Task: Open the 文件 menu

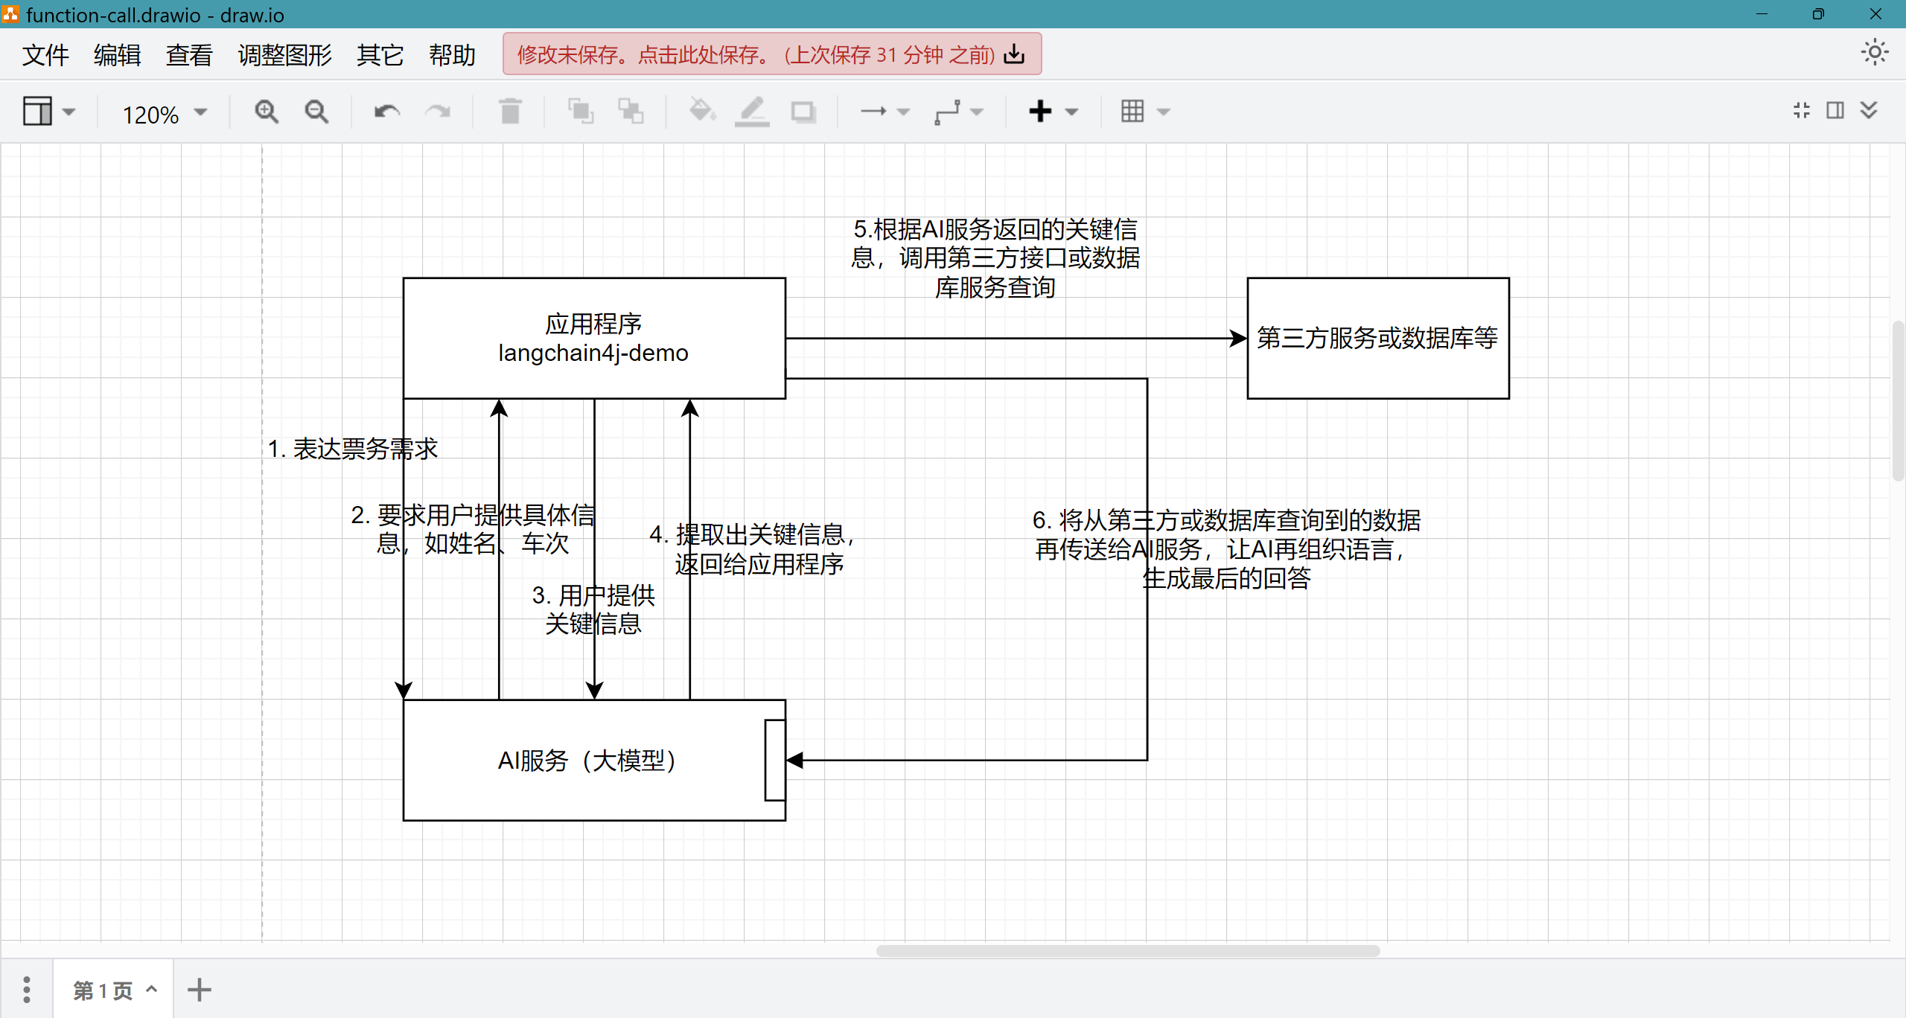Action: [45, 55]
